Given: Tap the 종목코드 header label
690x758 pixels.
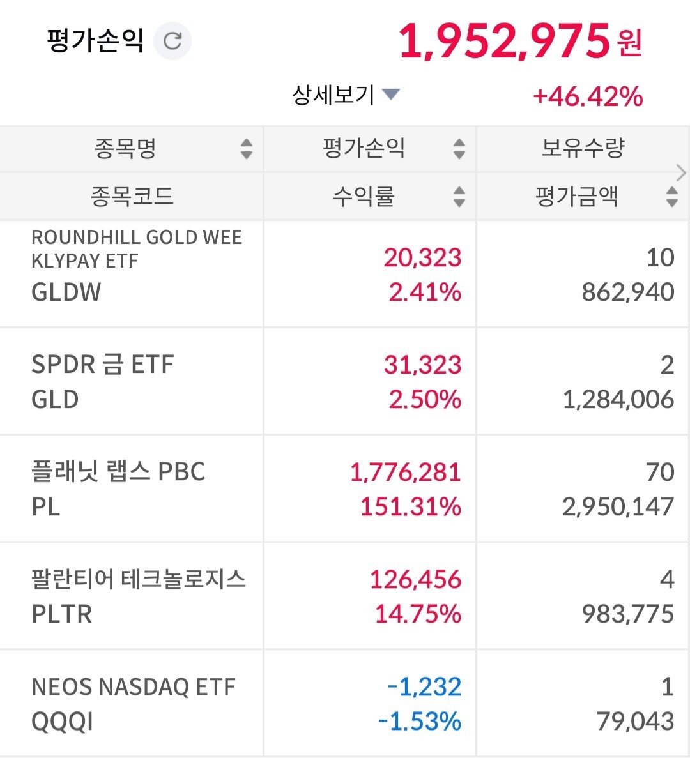Looking at the screenshot, I should (x=132, y=196).
